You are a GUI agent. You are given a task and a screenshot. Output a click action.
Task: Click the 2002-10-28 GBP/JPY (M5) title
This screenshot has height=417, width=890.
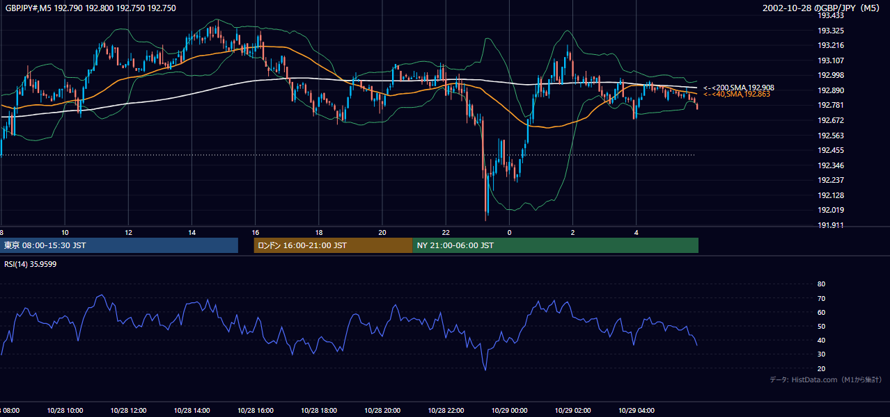click(x=822, y=8)
